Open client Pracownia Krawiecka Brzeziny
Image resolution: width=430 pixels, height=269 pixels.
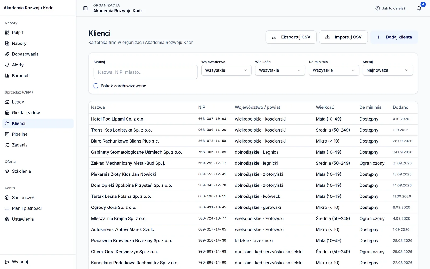[132, 240]
